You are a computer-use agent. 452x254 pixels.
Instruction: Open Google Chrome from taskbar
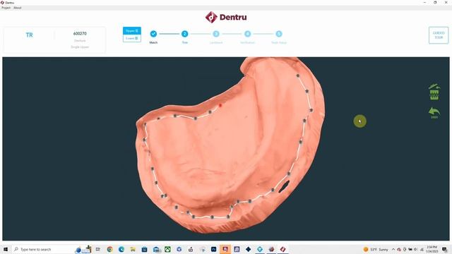pyautogui.click(x=110, y=249)
